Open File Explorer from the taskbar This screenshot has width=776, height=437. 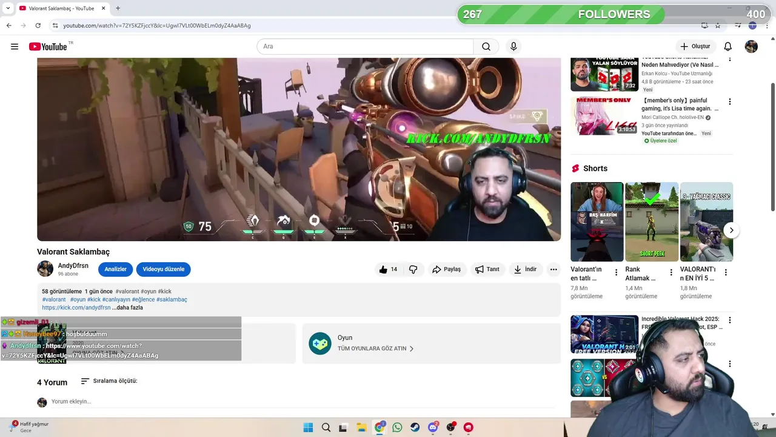tap(361, 427)
